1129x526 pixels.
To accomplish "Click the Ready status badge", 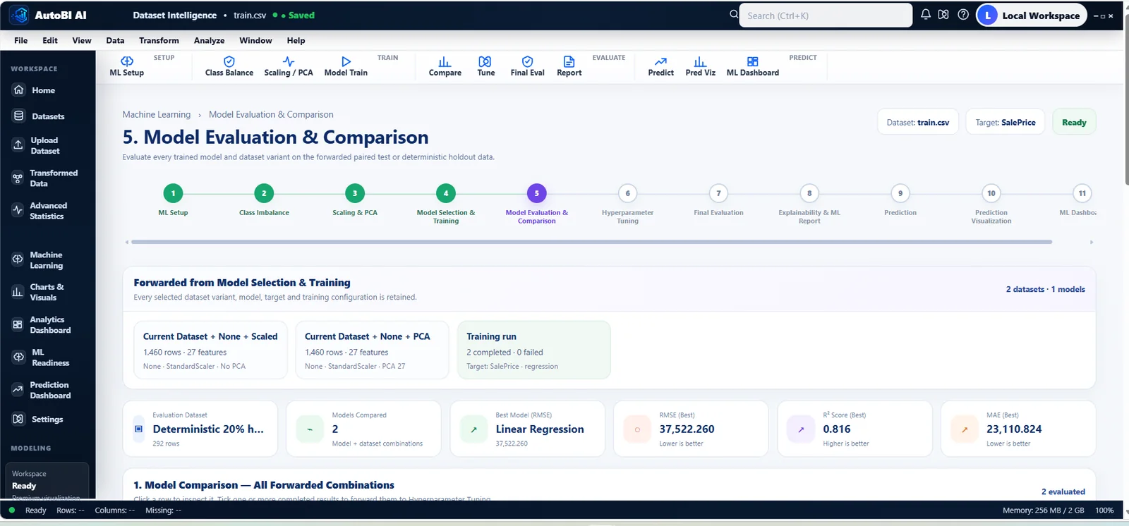I will tap(1074, 122).
